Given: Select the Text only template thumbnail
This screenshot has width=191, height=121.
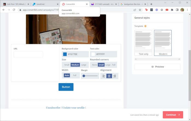Looking at the screenshot, I should coord(143,43).
